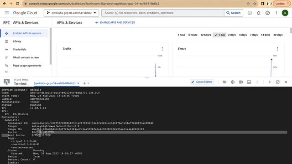
Task: Select the 7 days time range
Action: (254, 35)
